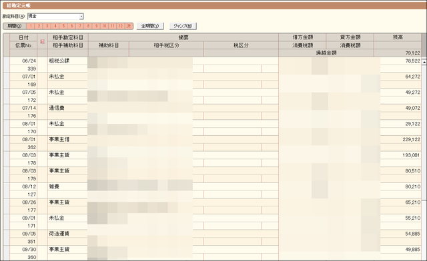
Task: Select period month 8
Action: [x=88, y=26]
